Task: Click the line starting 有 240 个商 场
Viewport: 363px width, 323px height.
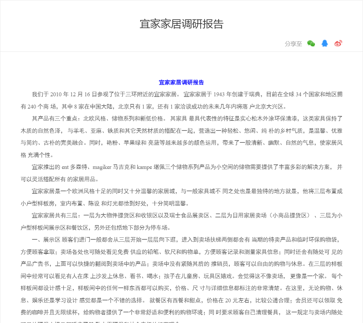Action: point(154,107)
